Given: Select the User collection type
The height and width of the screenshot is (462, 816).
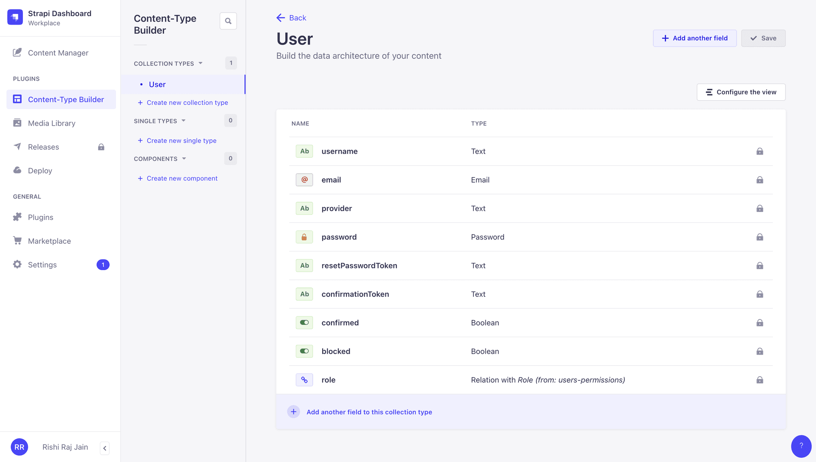Looking at the screenshot, I should point(157,84).
